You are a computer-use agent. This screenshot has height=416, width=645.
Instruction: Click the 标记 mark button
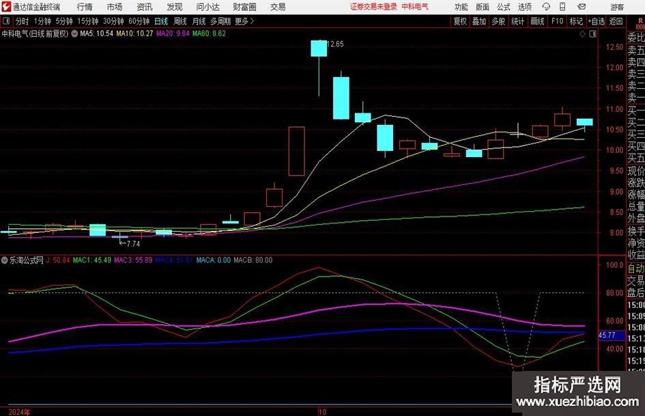point(576,21)
